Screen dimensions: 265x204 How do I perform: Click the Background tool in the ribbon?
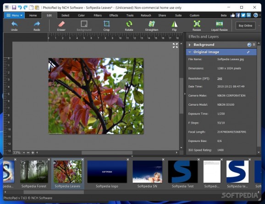tap(84, 26)
